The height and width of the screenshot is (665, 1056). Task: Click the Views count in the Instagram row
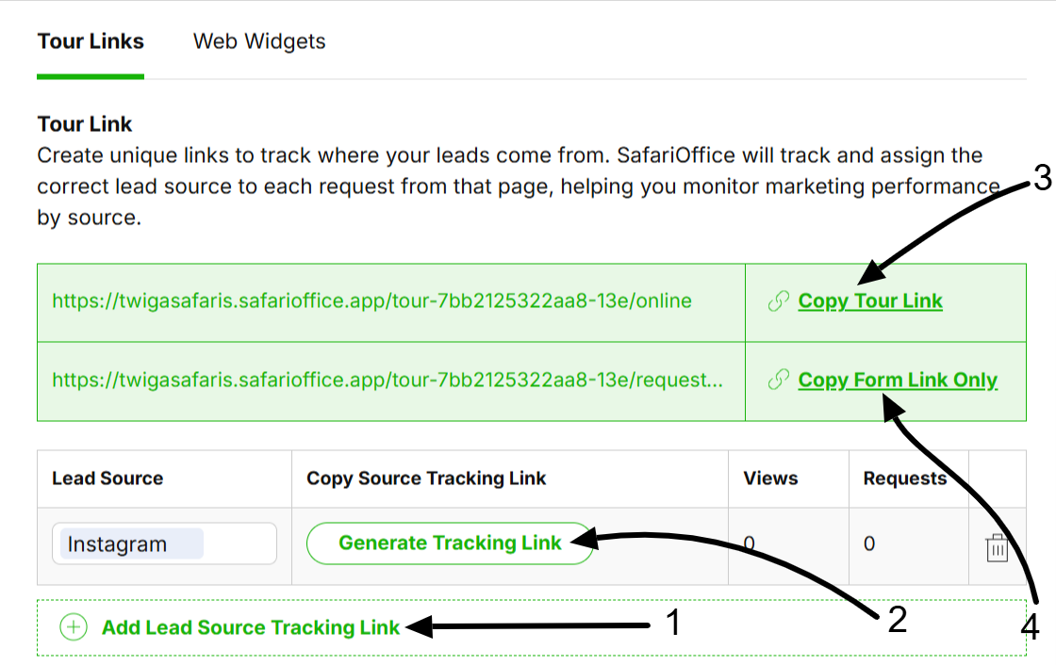tap(750, 543)
